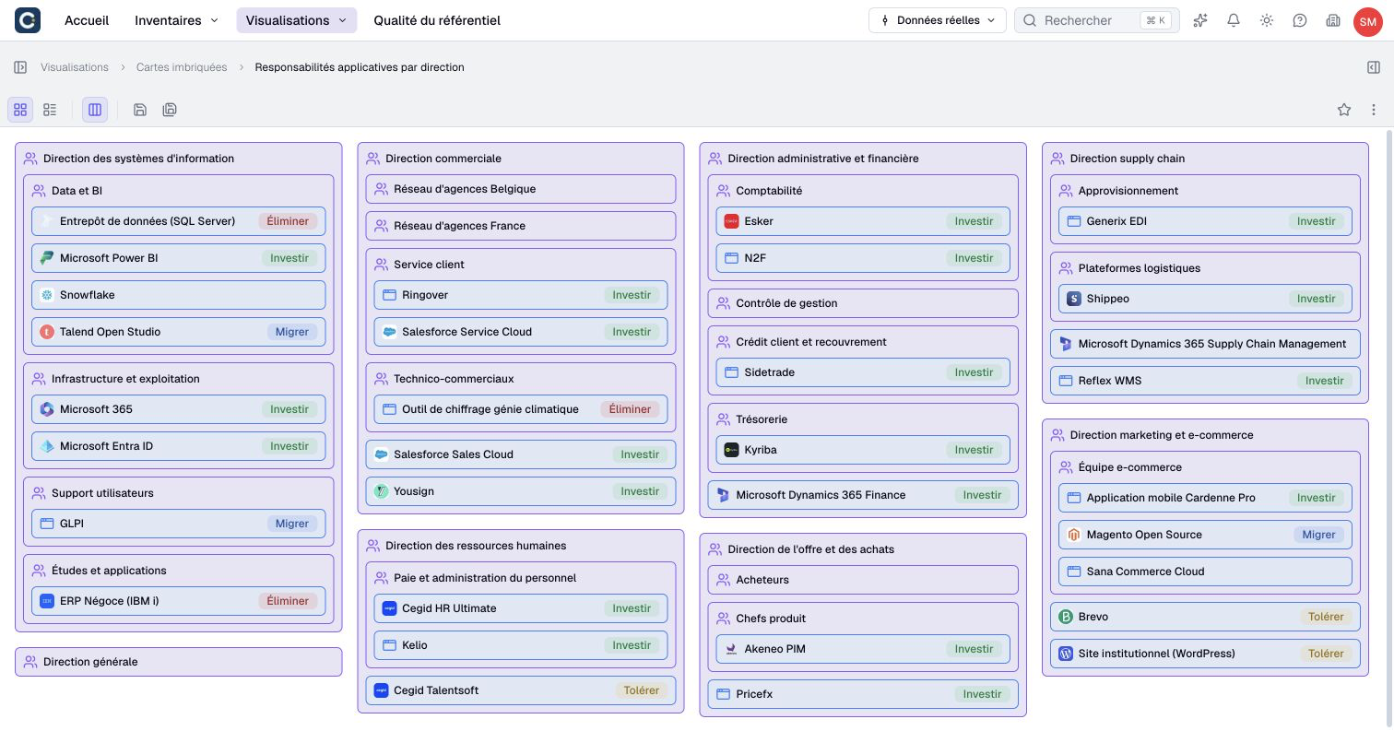Select the Contrôle de gestion card

click(863, 303)
